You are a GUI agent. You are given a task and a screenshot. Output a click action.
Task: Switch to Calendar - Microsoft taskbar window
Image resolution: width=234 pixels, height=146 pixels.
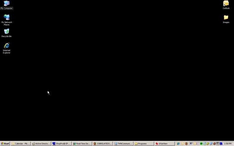point(20,144)
